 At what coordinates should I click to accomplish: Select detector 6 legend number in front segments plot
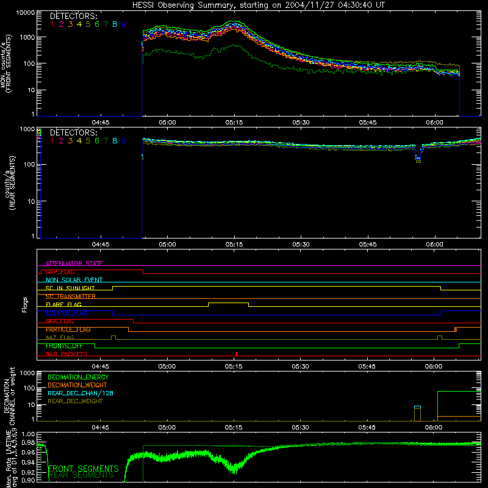97,24
